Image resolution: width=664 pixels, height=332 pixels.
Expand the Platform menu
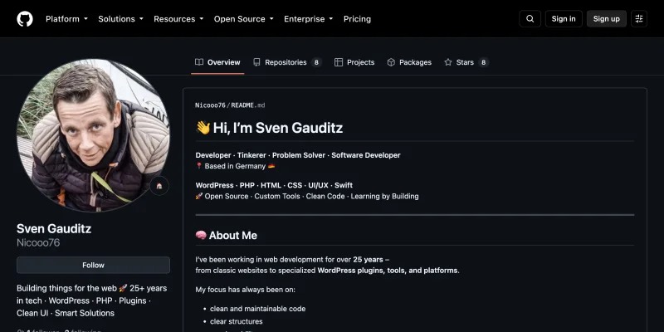[66, 18]
